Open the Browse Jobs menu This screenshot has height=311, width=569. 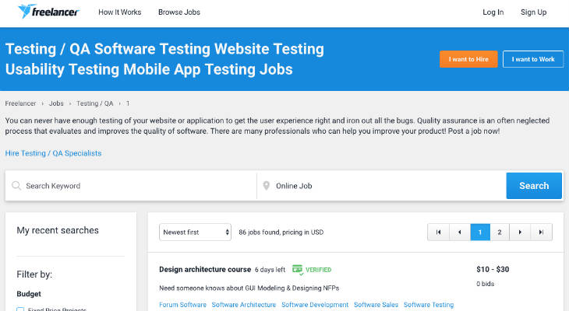178,12
